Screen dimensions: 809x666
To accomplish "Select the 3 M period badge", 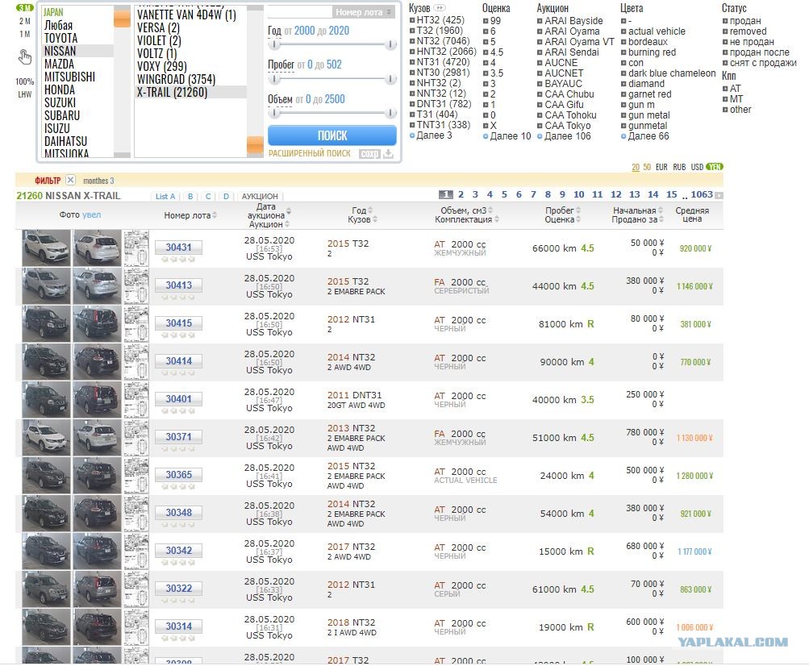I will (24, 8).
